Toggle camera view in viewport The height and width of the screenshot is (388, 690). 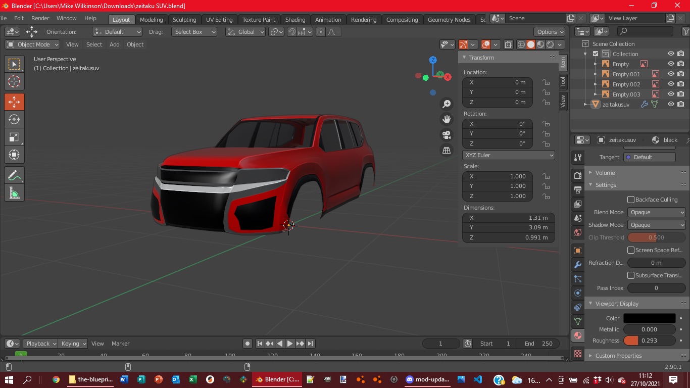447,135
